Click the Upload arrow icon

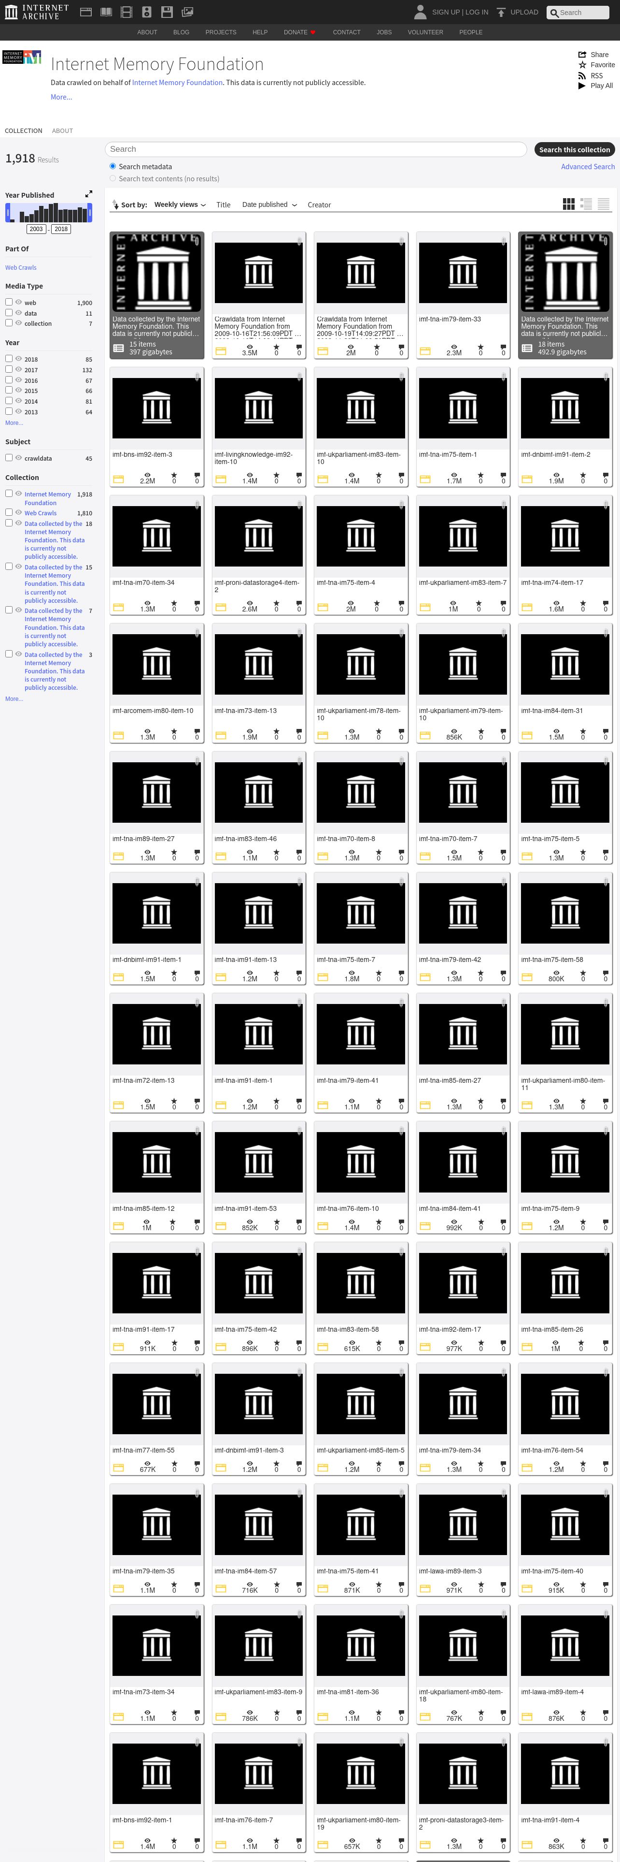click(501, 12)
